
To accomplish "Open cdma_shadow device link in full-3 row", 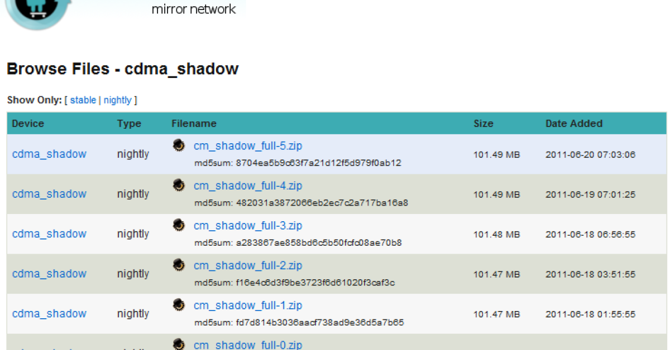I will coord(49,234).
